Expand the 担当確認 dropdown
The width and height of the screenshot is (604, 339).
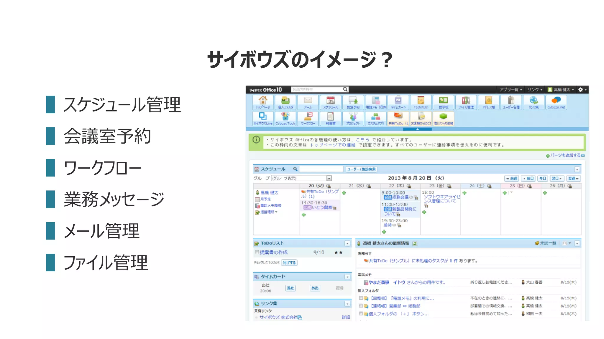coord(276,212)
